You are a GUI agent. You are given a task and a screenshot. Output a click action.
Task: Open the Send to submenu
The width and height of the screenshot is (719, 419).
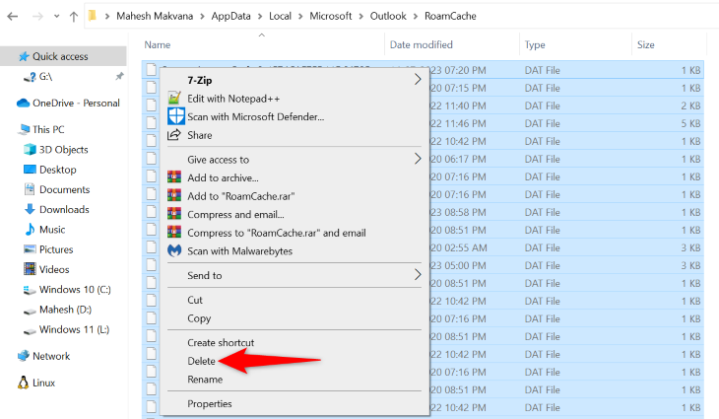[x=417, y=275]
